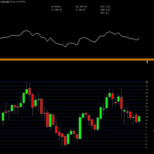Select the open value O: 99.55
Viewport: 154px width, 154px height.
(x=56, y=7)
